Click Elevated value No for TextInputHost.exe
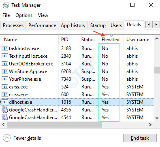The width and height of the screenshot is (160, 147). [105, 56]
